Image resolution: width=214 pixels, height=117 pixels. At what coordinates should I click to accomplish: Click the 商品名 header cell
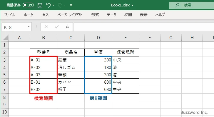point(71,52)
